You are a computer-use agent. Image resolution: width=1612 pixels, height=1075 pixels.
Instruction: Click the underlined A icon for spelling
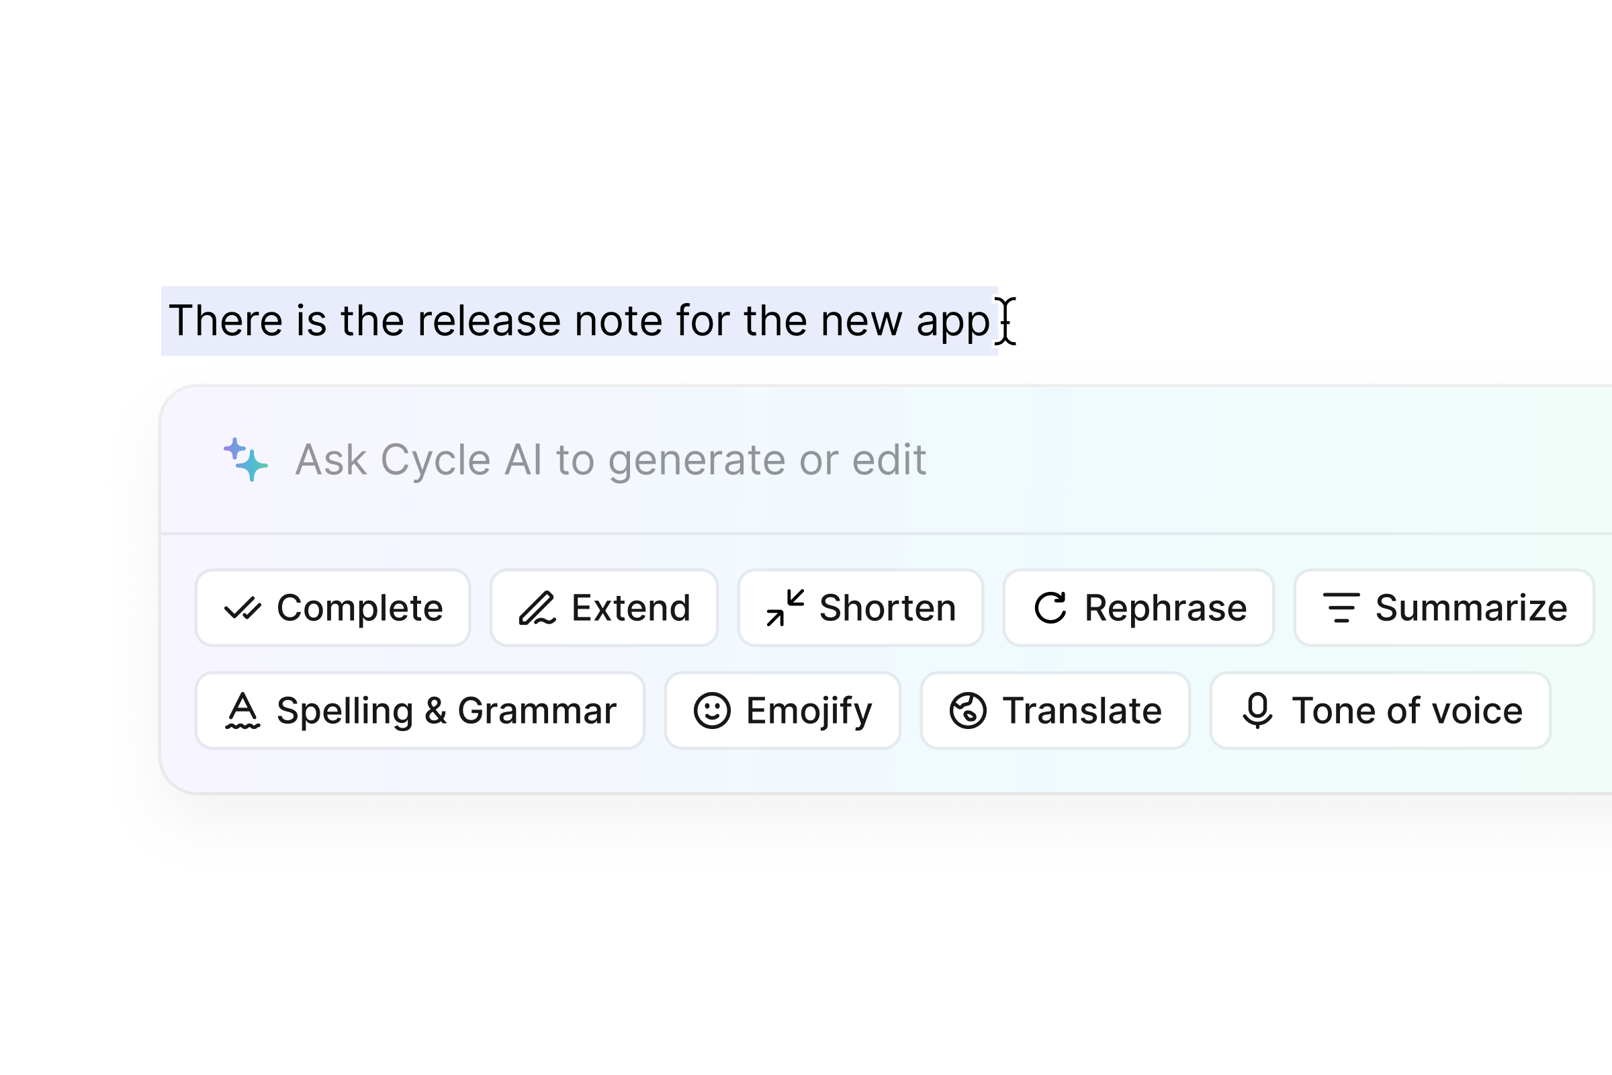[x=242, y=710]
